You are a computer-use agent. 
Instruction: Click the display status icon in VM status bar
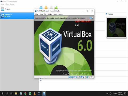80,77
